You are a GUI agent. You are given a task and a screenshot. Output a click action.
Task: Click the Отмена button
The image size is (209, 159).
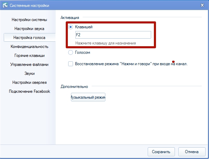[191, 151]
